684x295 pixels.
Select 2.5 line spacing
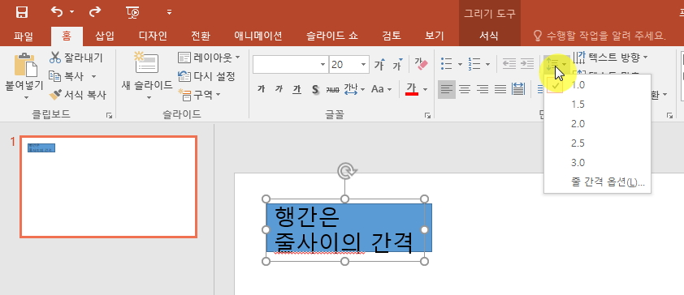[x=597, y=143]
